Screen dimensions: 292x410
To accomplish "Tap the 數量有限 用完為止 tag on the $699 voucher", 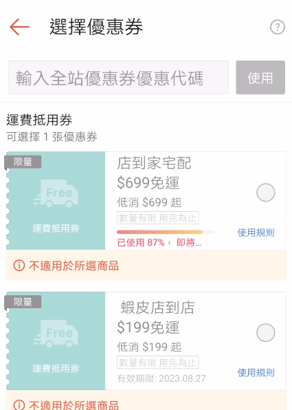I will 158,218.
